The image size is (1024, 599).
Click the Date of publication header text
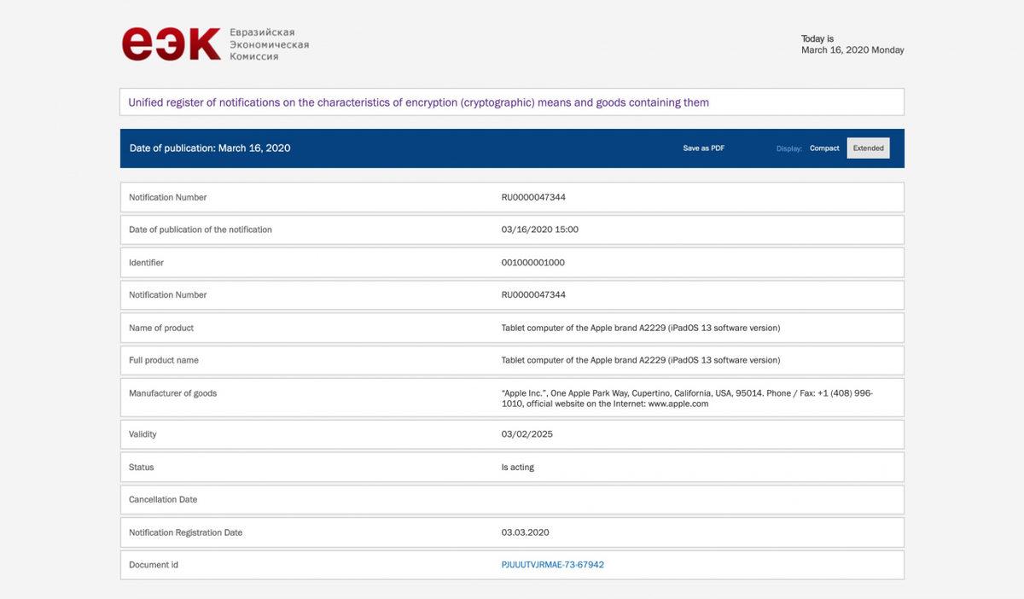click(210, 148)
